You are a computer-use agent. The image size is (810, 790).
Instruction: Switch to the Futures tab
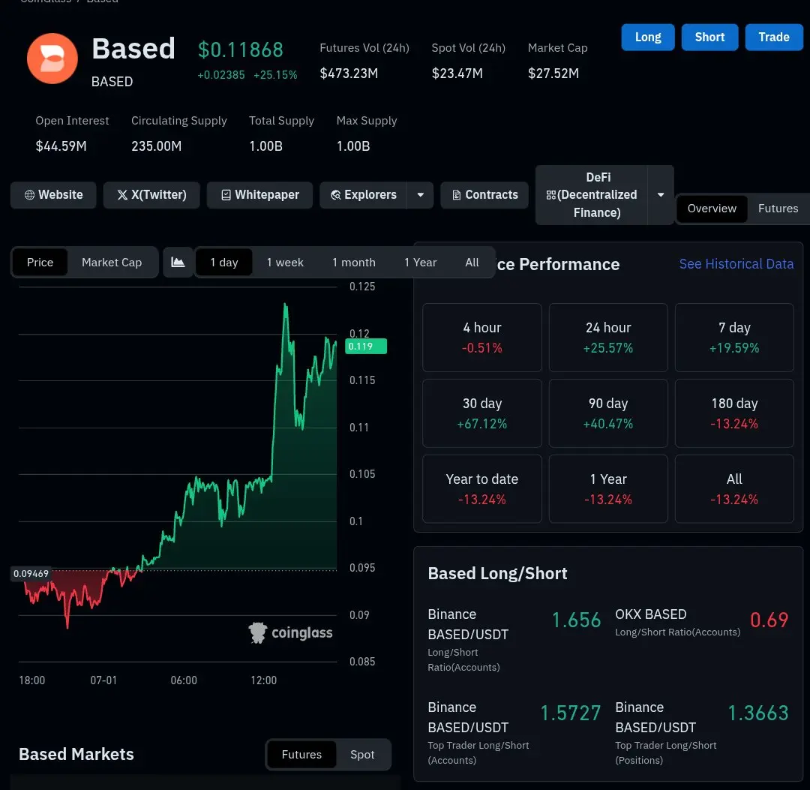point(778,209)
